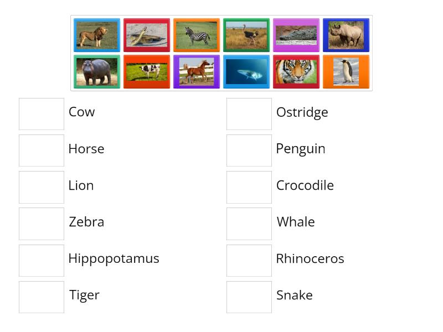Select the hippopotamus picture
This screenshot has width=443, height=332.
96,71
